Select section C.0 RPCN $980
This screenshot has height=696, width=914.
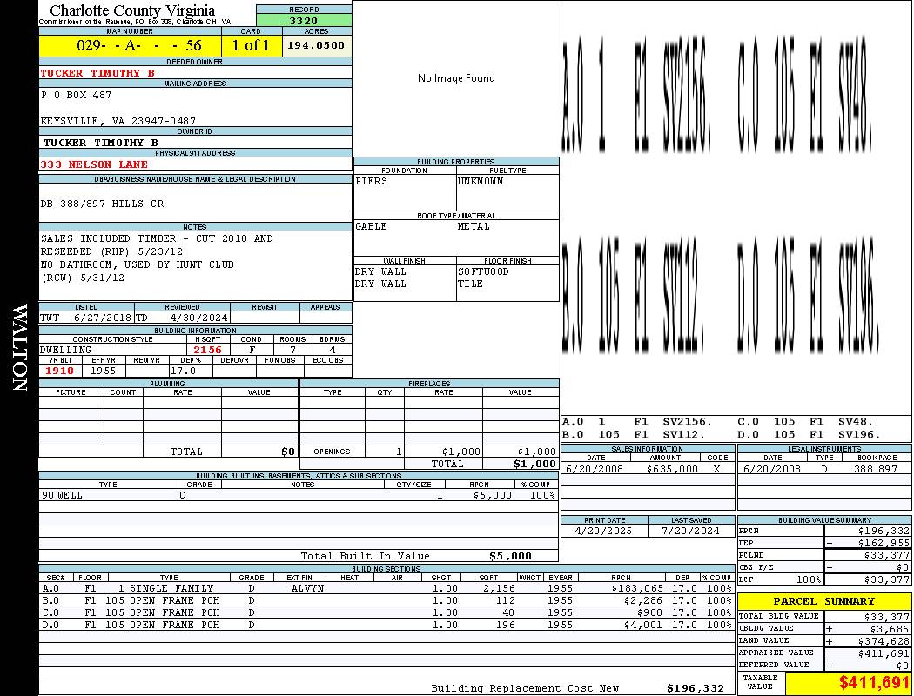[x=652, y=613]
